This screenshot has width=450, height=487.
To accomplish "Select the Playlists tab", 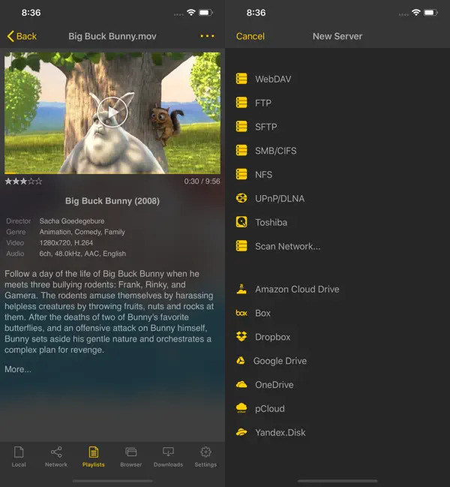I will pyautogui.click(x=94, y=456).
